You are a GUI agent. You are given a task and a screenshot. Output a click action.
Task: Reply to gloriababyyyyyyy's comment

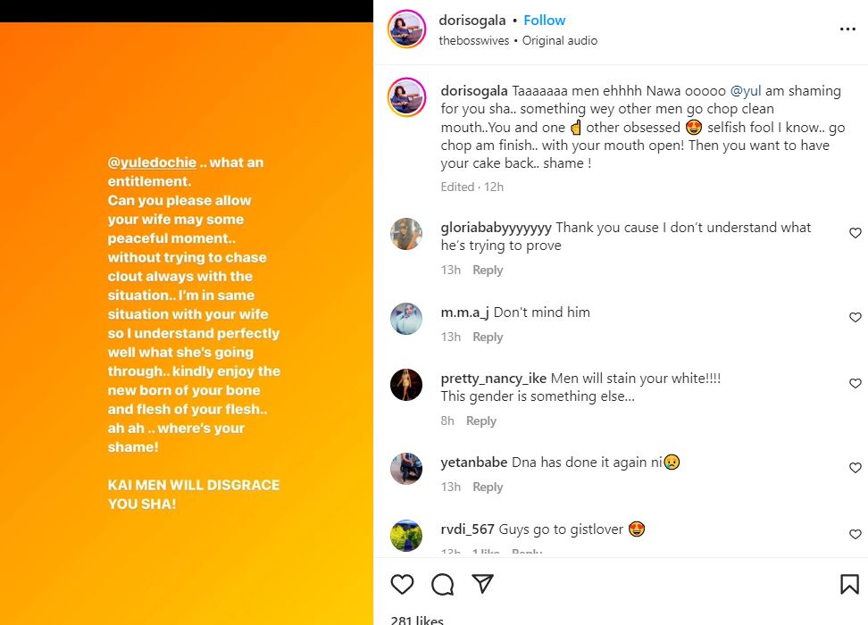click(x=488, y=270)
